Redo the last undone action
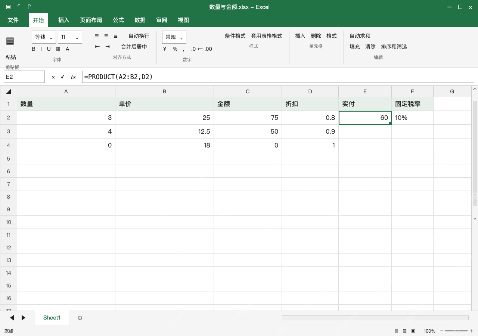Viewport: 478px width, 336px height. click(x=30, y=7)
